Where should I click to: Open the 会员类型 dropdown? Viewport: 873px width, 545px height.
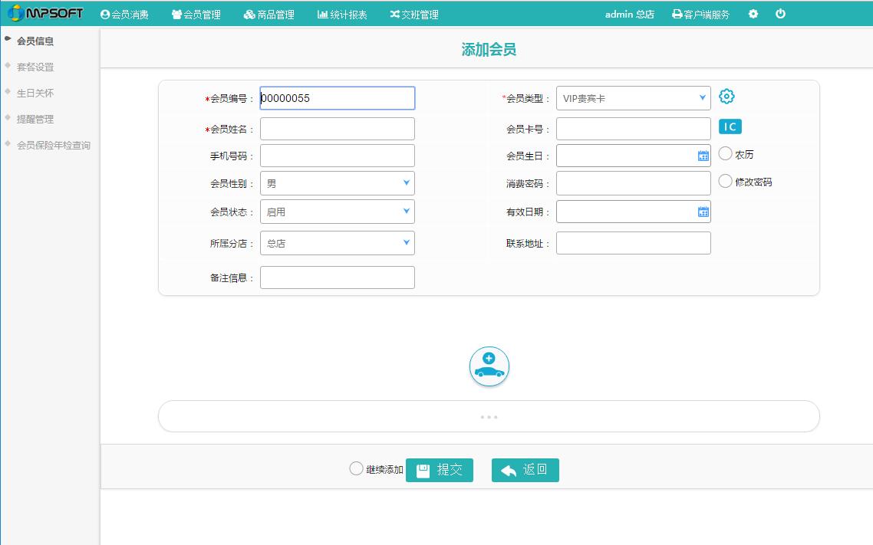(x=633, y=98)
